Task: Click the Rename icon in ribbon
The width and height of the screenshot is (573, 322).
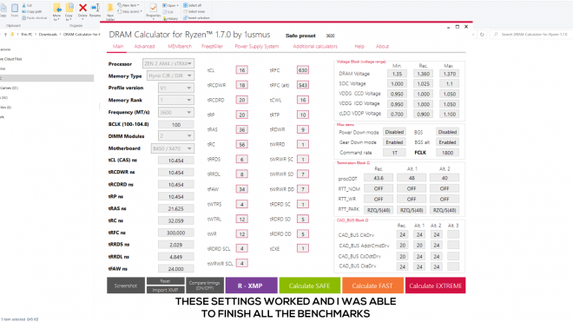Action: click(x=95, y=8)
